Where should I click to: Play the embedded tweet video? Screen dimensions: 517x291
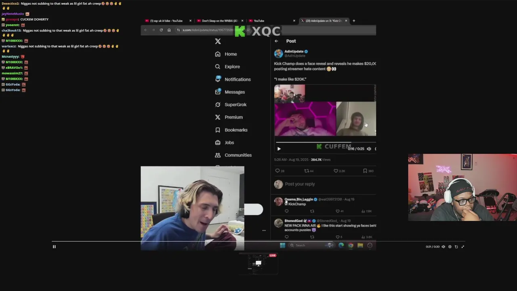point(279,149)
